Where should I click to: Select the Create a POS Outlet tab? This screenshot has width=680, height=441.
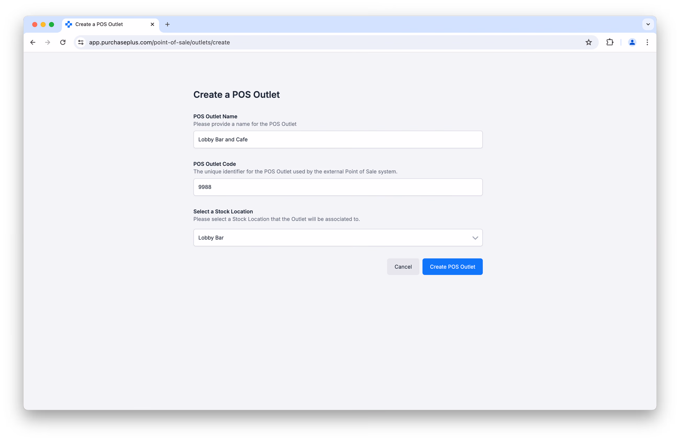(110, 24)
